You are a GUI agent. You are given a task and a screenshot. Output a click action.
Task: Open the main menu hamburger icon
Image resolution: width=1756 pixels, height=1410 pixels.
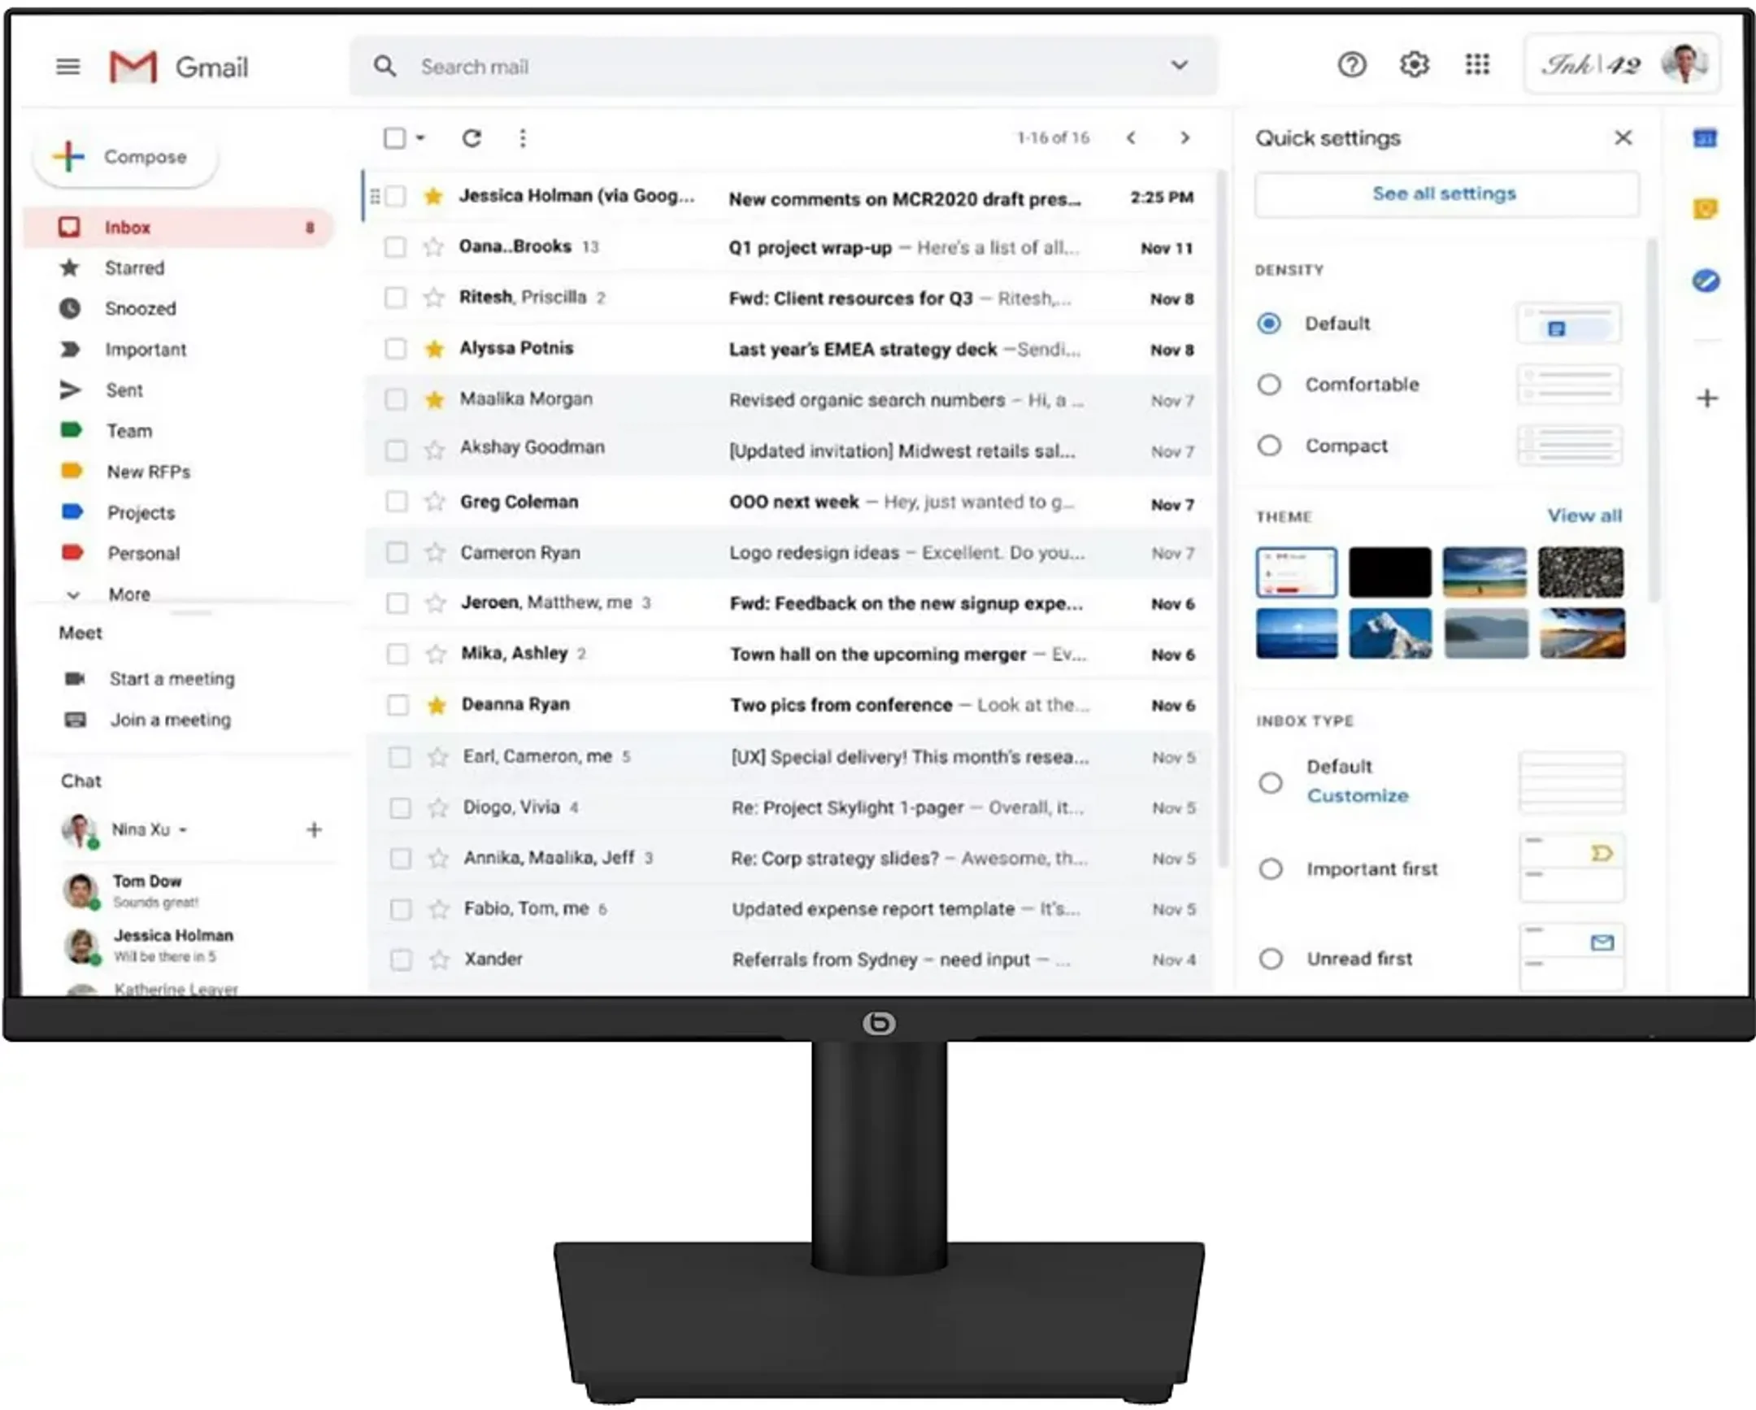68,67
